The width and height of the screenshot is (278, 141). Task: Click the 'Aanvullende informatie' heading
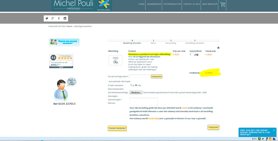coord(119,82)
